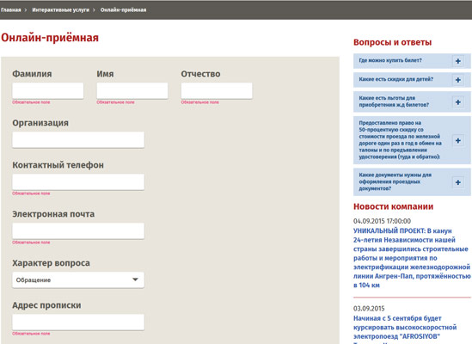Click the 'Онлайн-приёмная' page title

[50, 38]
